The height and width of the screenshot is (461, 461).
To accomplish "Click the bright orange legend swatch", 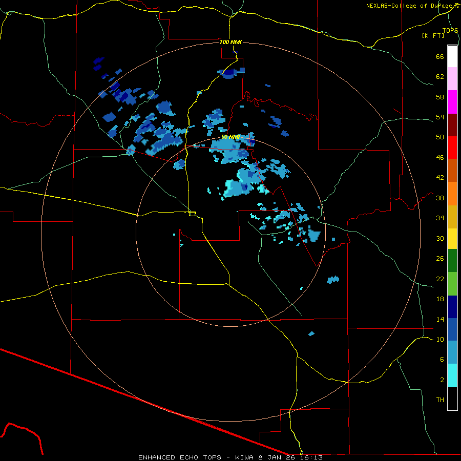I will tap(452, 194).
